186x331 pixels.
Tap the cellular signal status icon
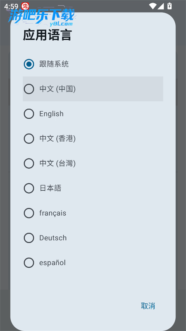click(161, 6)
